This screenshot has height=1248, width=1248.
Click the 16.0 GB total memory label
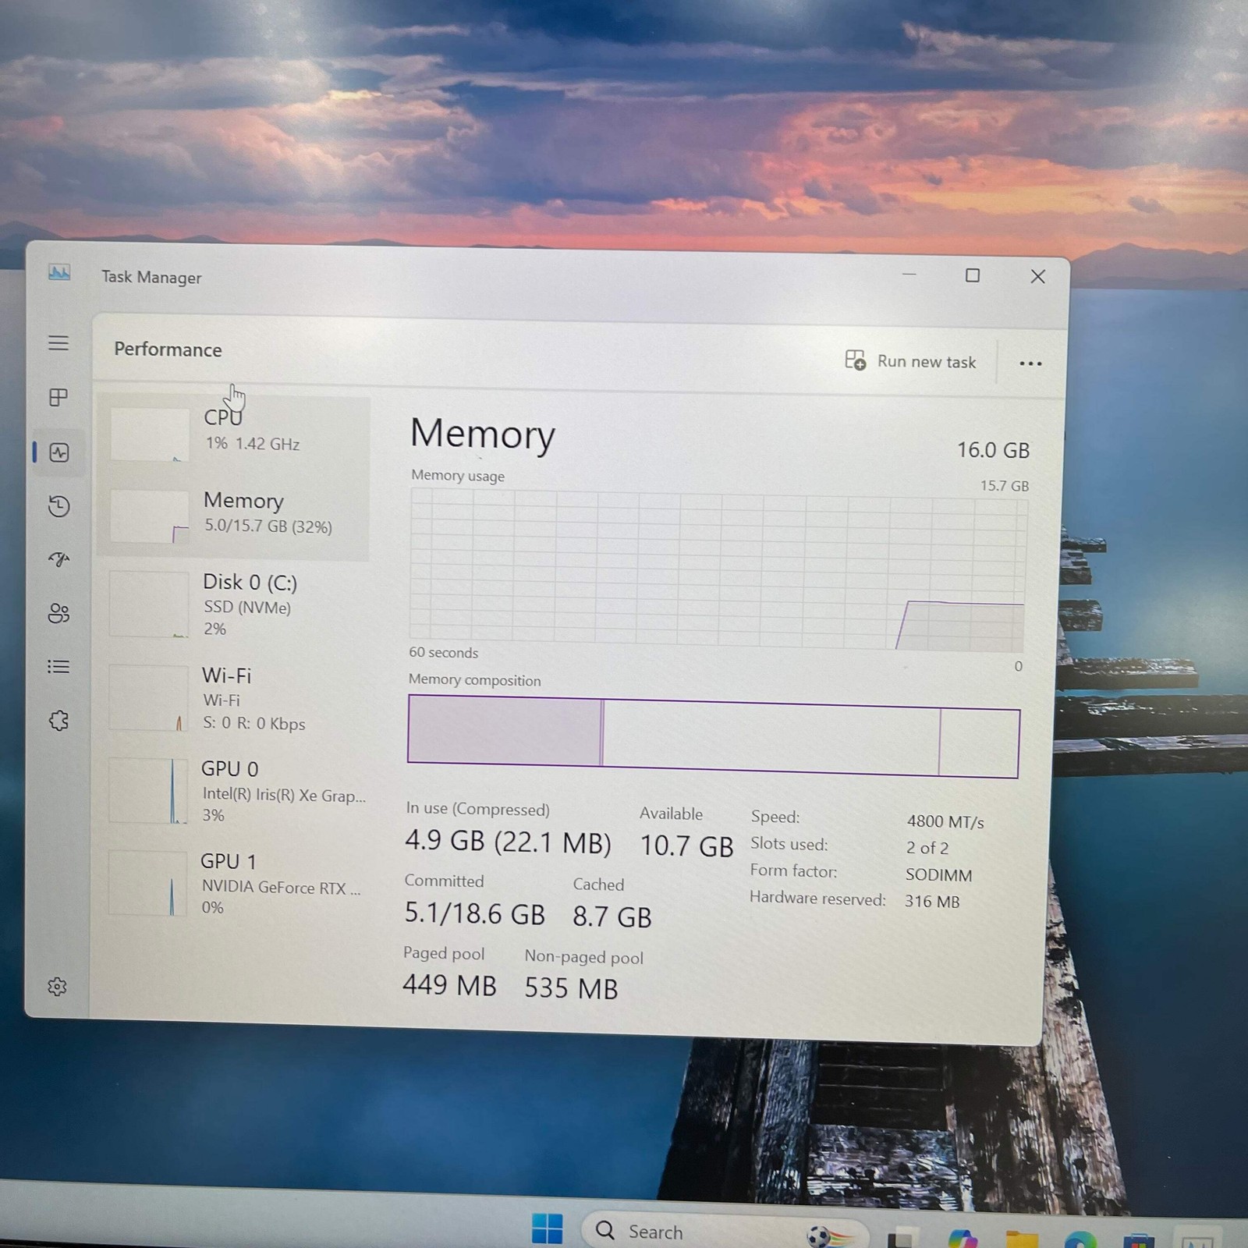click(993, 450)
